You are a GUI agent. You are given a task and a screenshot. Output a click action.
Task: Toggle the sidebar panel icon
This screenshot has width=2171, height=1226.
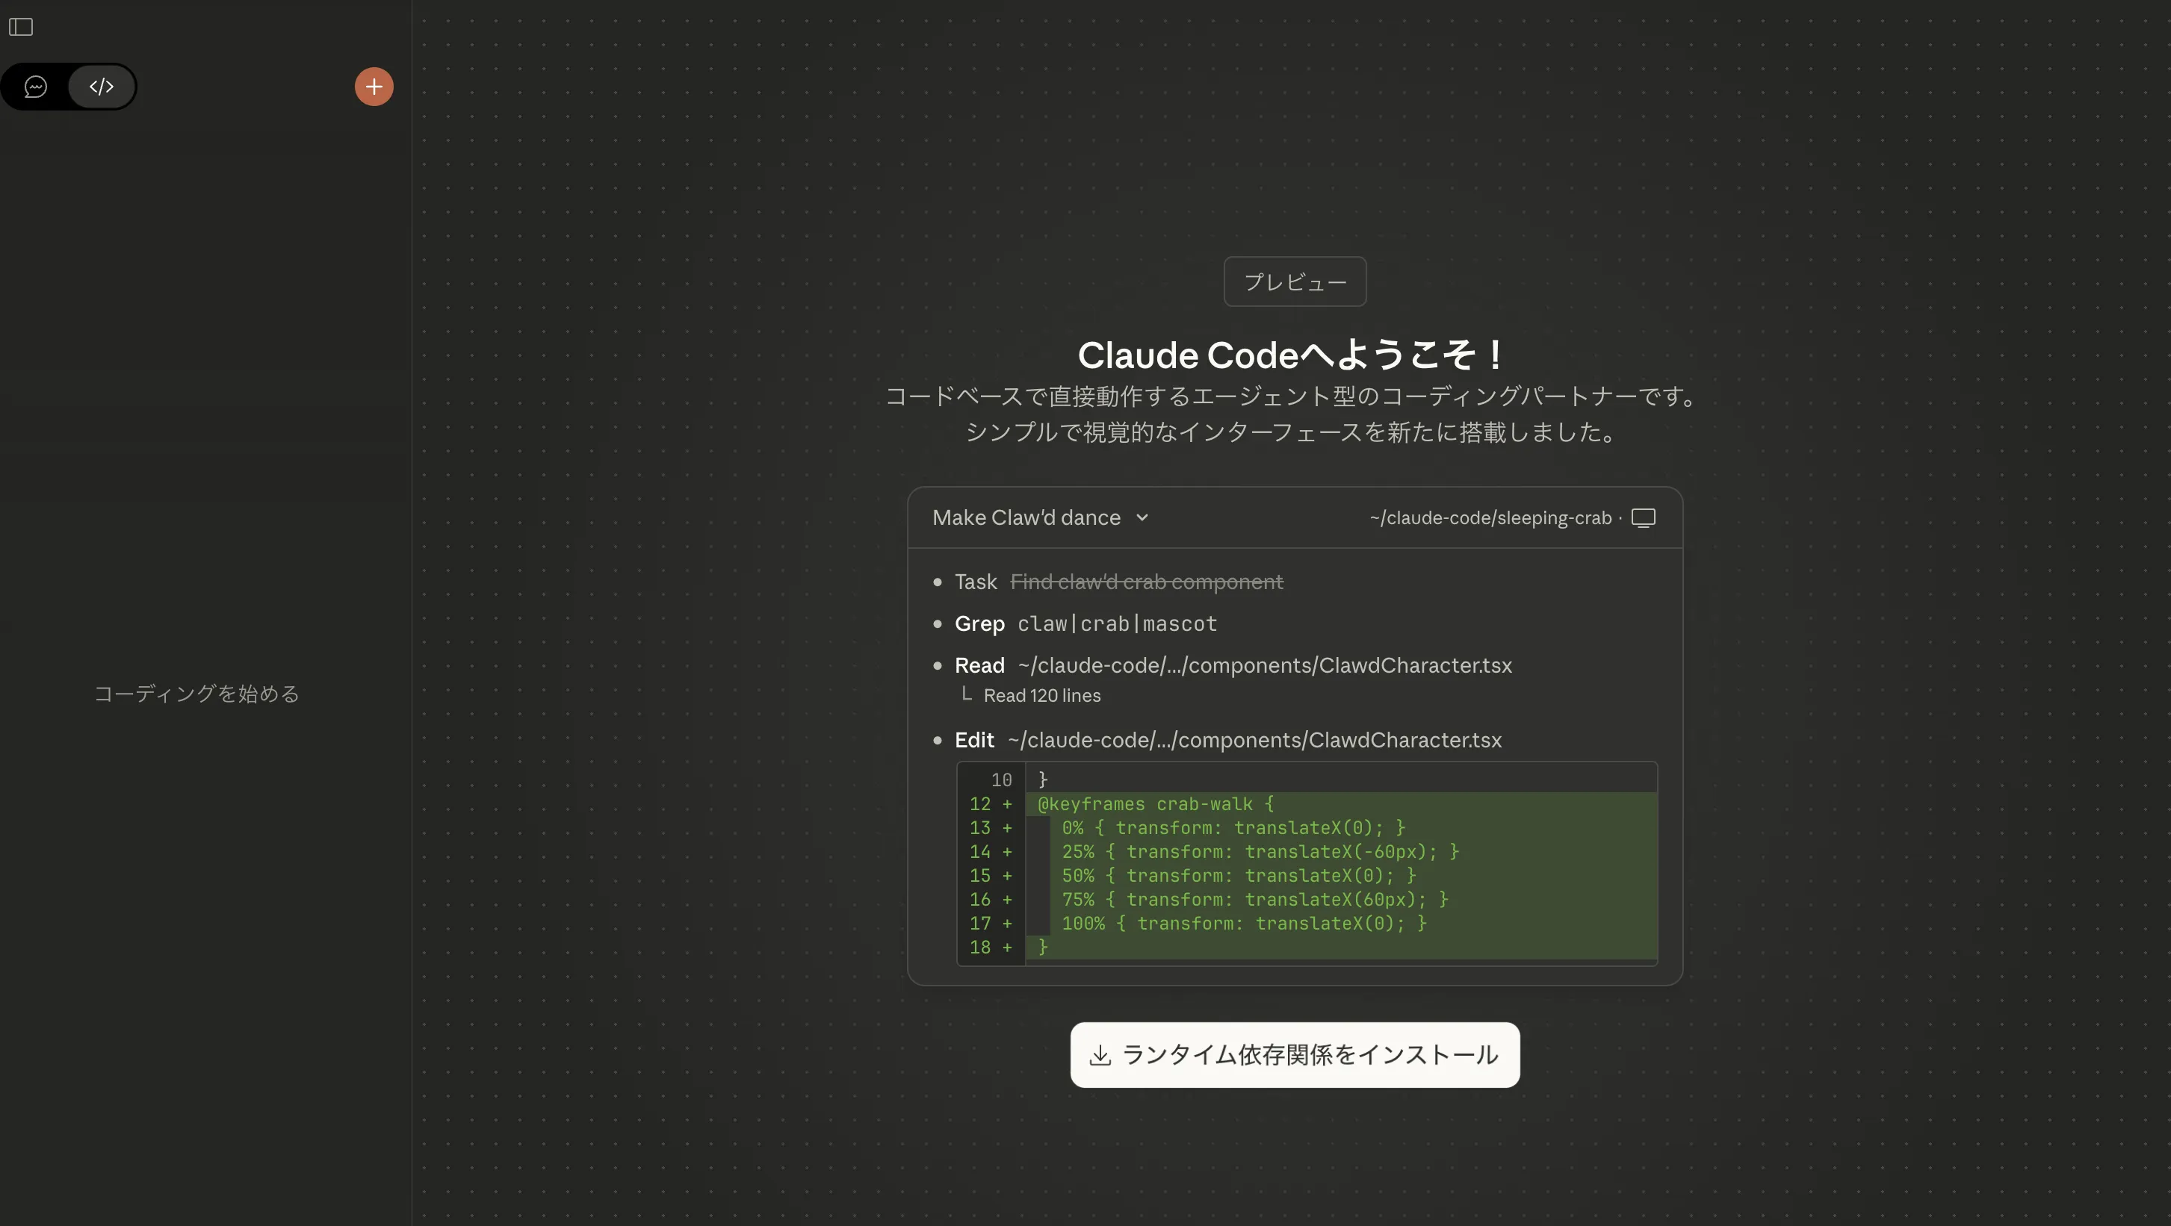point(21,27)
